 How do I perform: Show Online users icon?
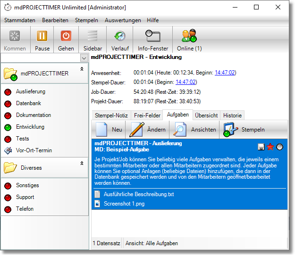(189, 36)
